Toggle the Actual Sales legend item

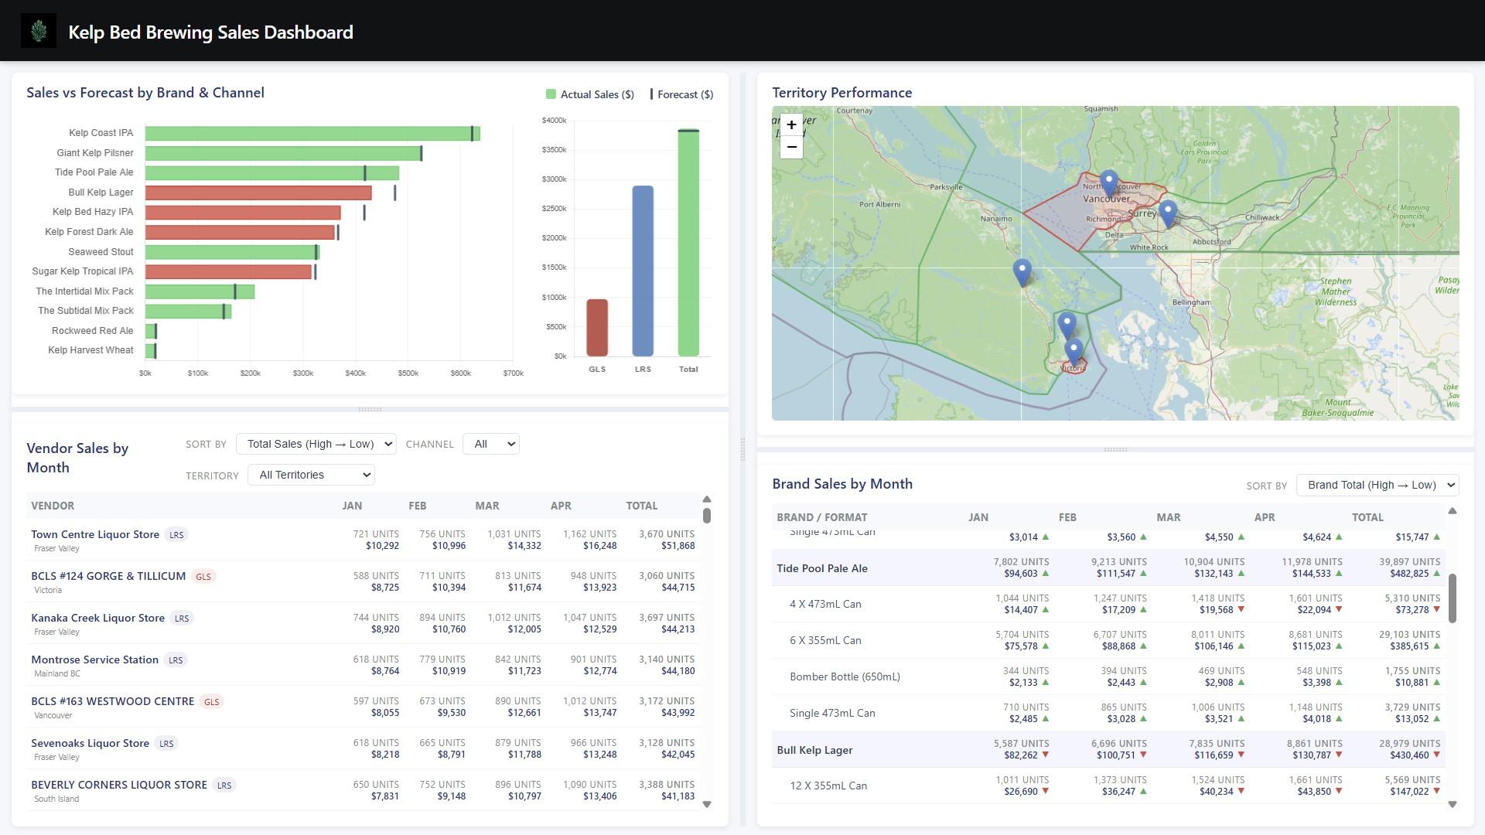[x=589, y=94]
